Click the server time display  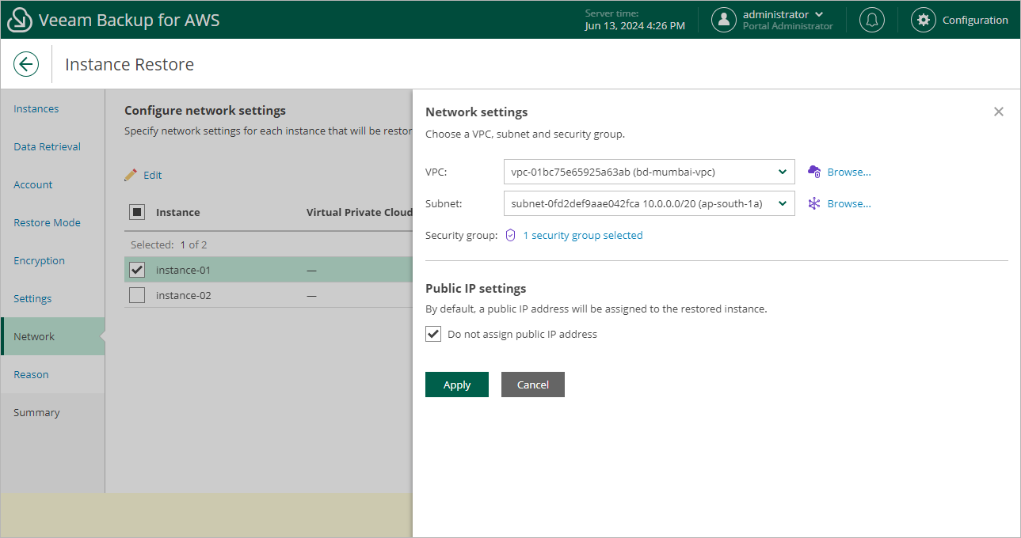[x=634, y=20]
